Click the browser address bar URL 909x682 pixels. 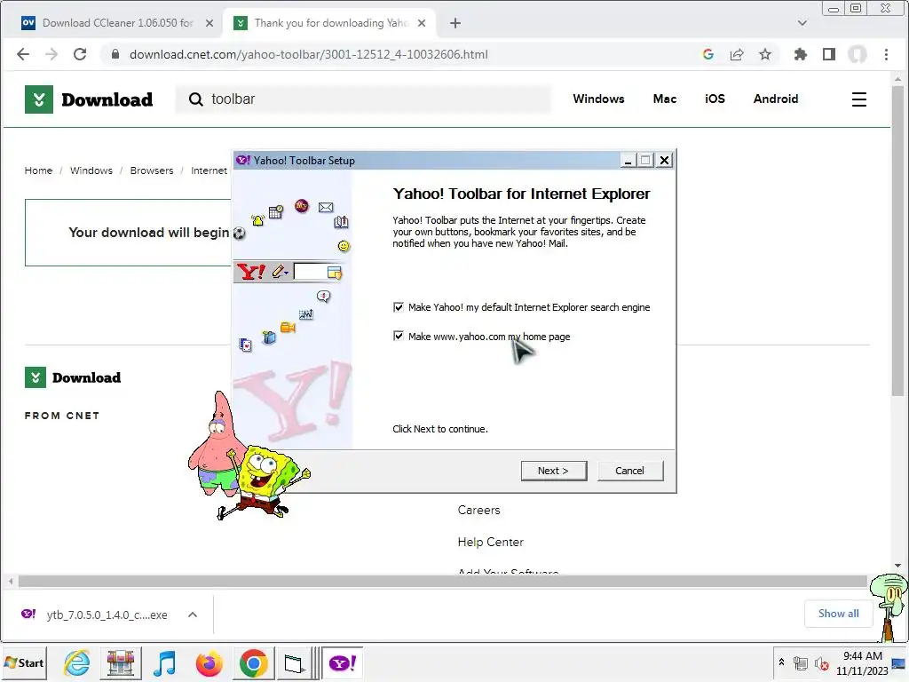(308, 54)
